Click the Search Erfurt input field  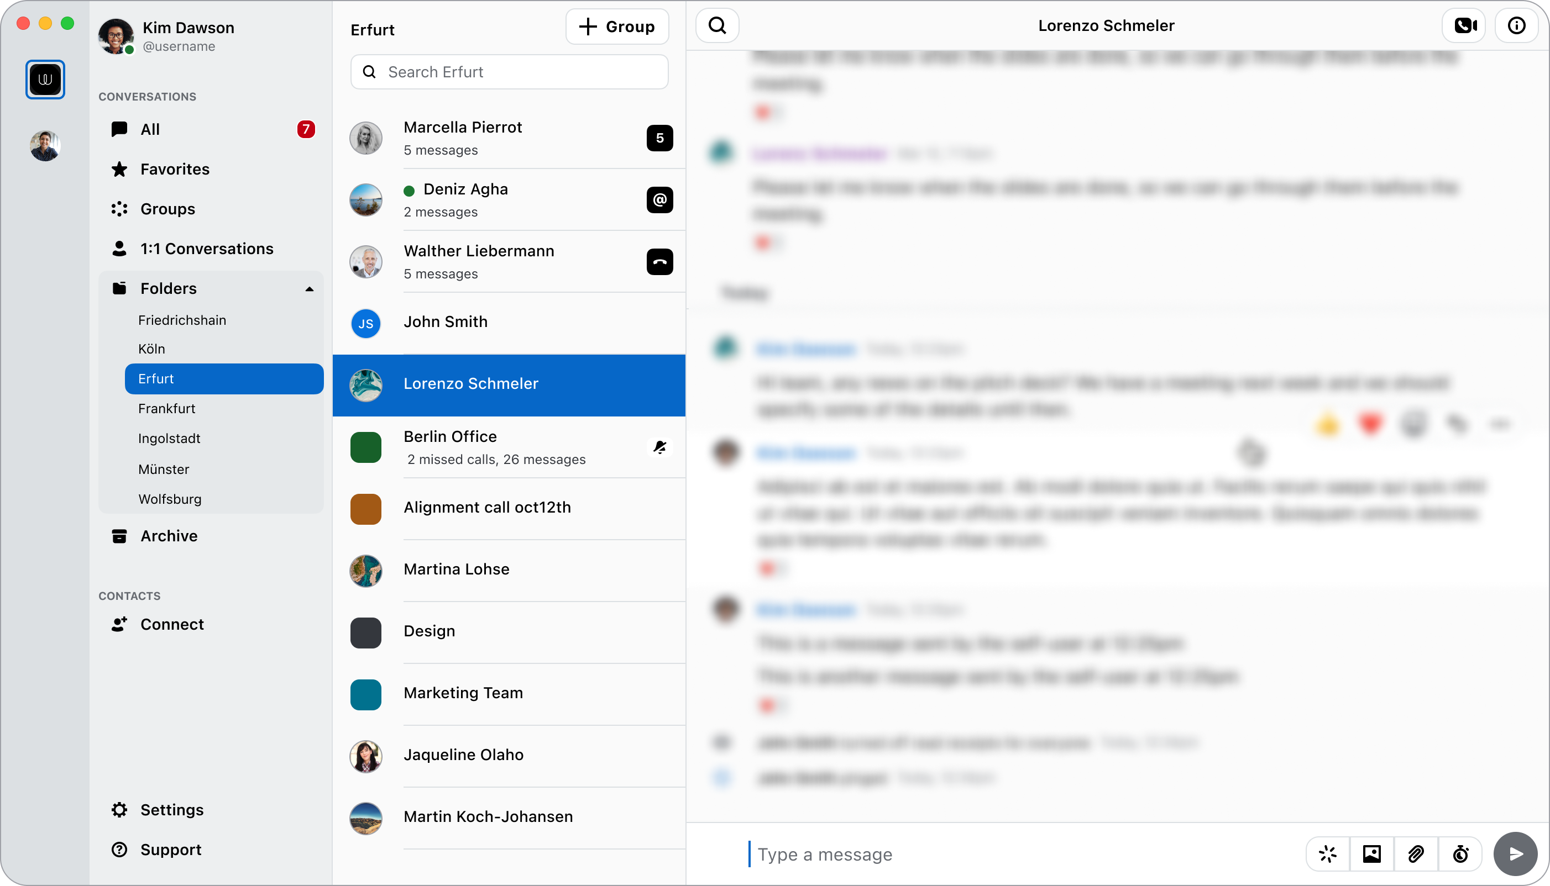509,71
